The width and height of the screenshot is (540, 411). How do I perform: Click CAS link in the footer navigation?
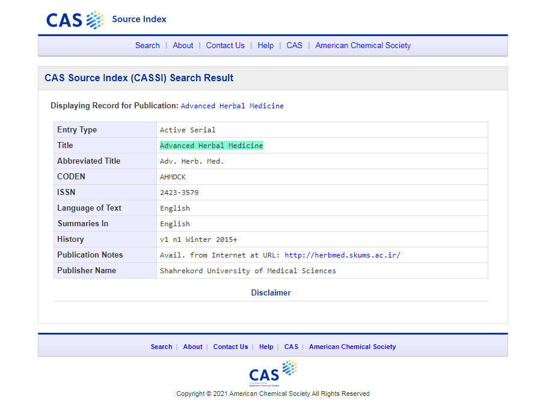click(292, 347)
